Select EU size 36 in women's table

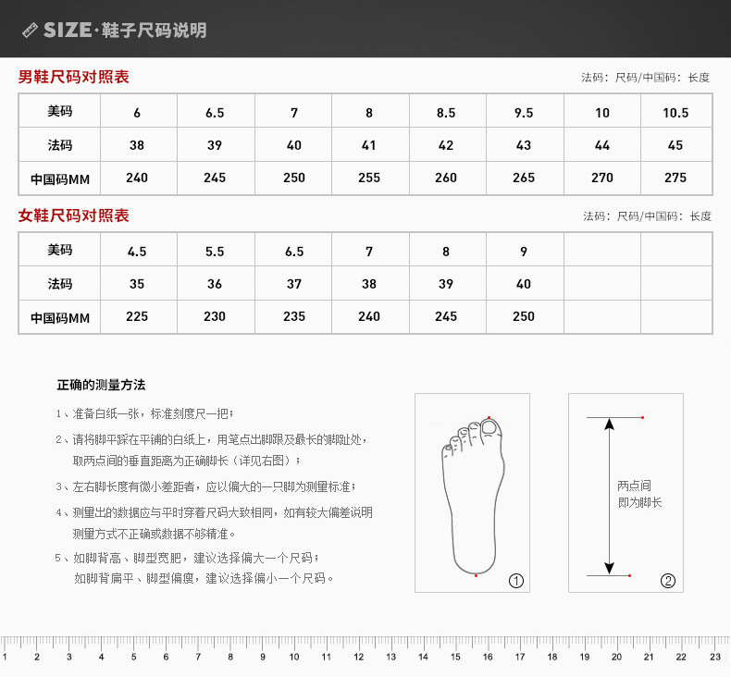coord(215,284)
